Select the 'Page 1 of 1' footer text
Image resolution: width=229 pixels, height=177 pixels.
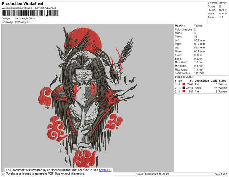click(x=220, y=174)
